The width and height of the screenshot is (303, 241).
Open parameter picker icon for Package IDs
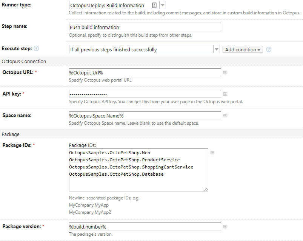pos(212,153)
